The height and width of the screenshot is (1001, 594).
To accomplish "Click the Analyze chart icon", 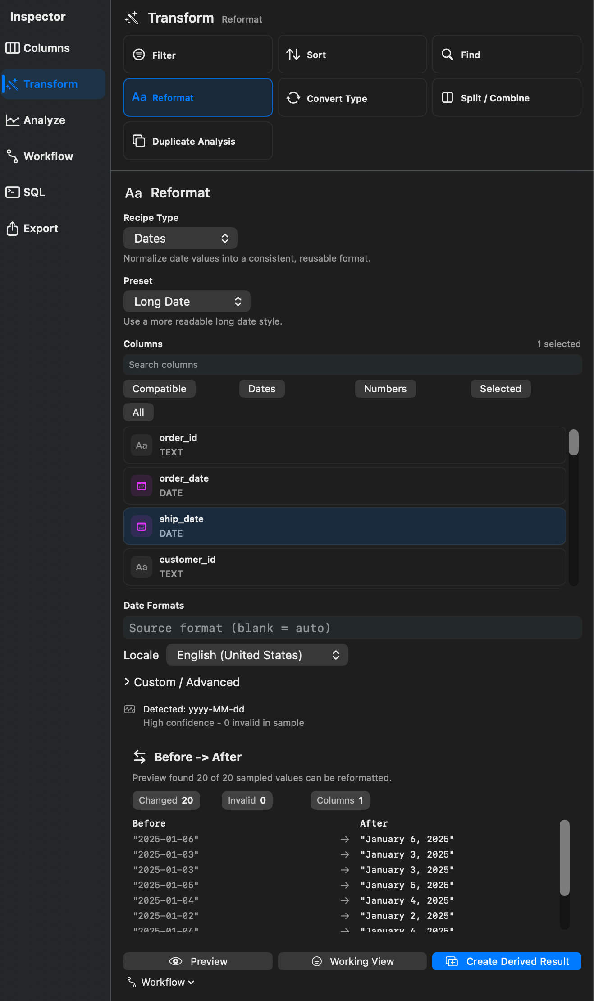I will [x=13, y=120].
